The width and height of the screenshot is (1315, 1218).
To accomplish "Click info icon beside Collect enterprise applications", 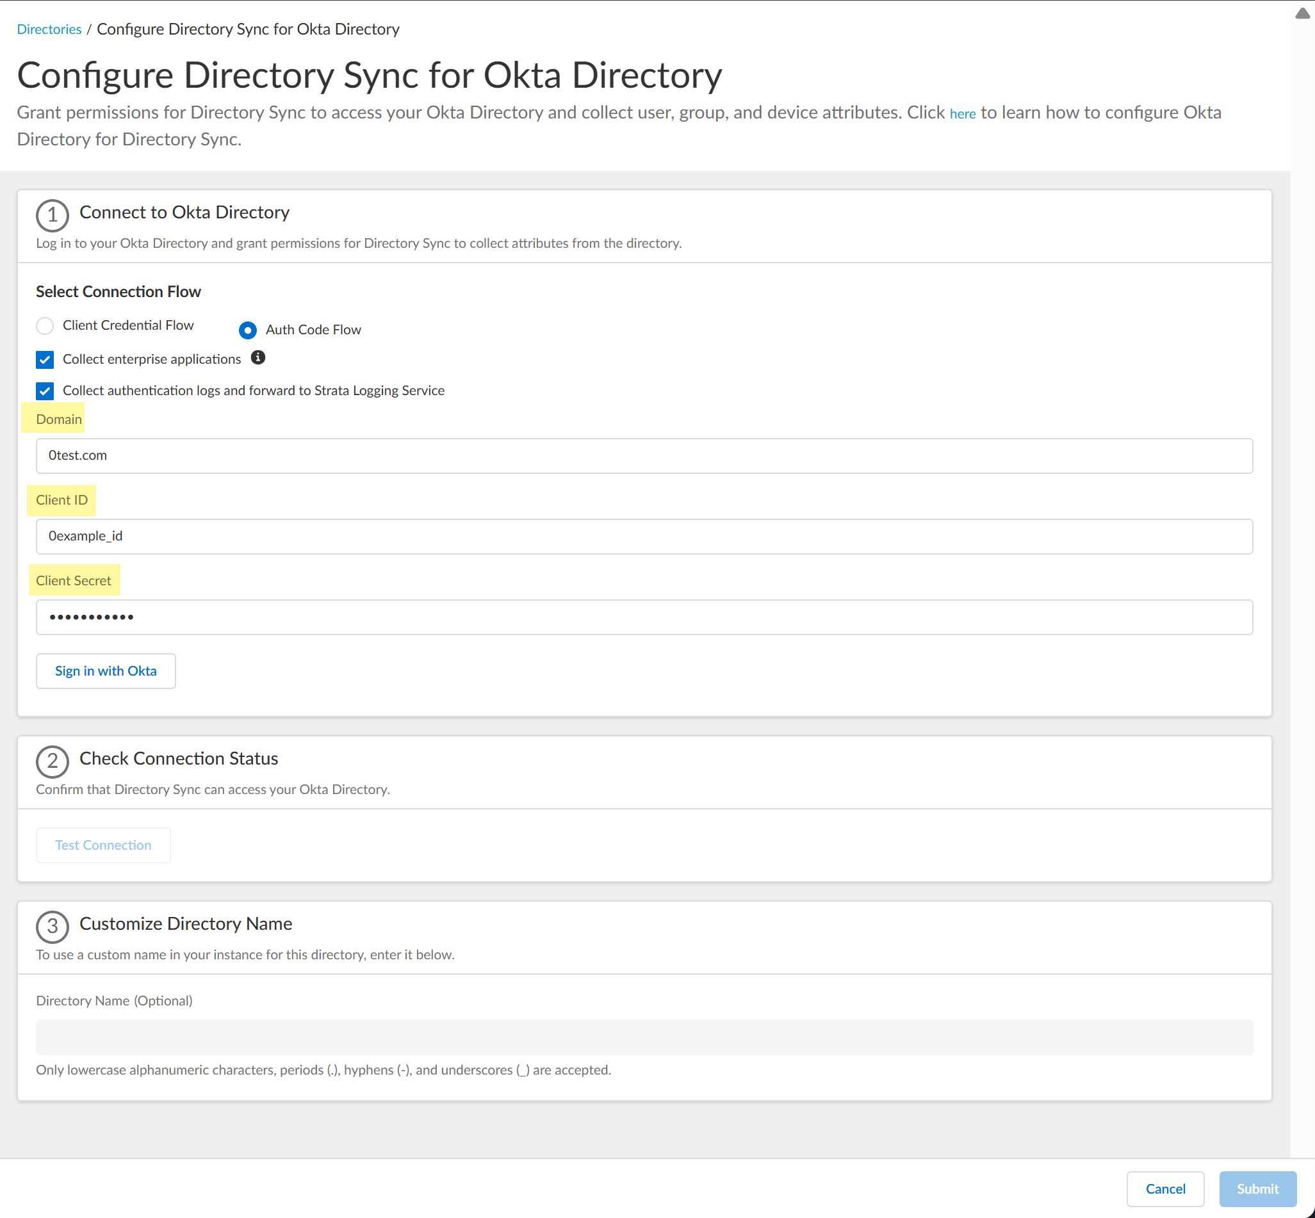I will [258, 357].
